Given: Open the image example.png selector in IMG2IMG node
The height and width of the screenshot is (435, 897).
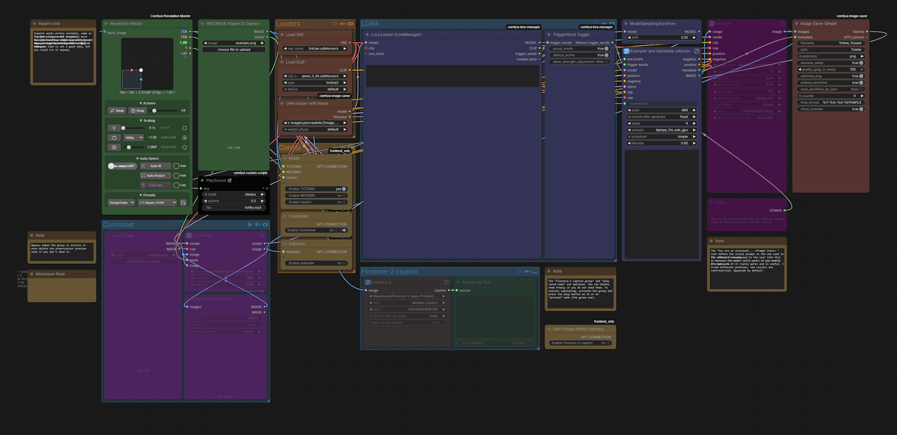Looking at the screenshot, I should pyautogui.click(x=234, y=43).
